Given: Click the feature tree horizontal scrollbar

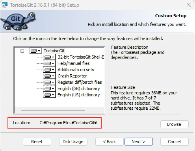Looking at the screenshot, I should (53, 110).
